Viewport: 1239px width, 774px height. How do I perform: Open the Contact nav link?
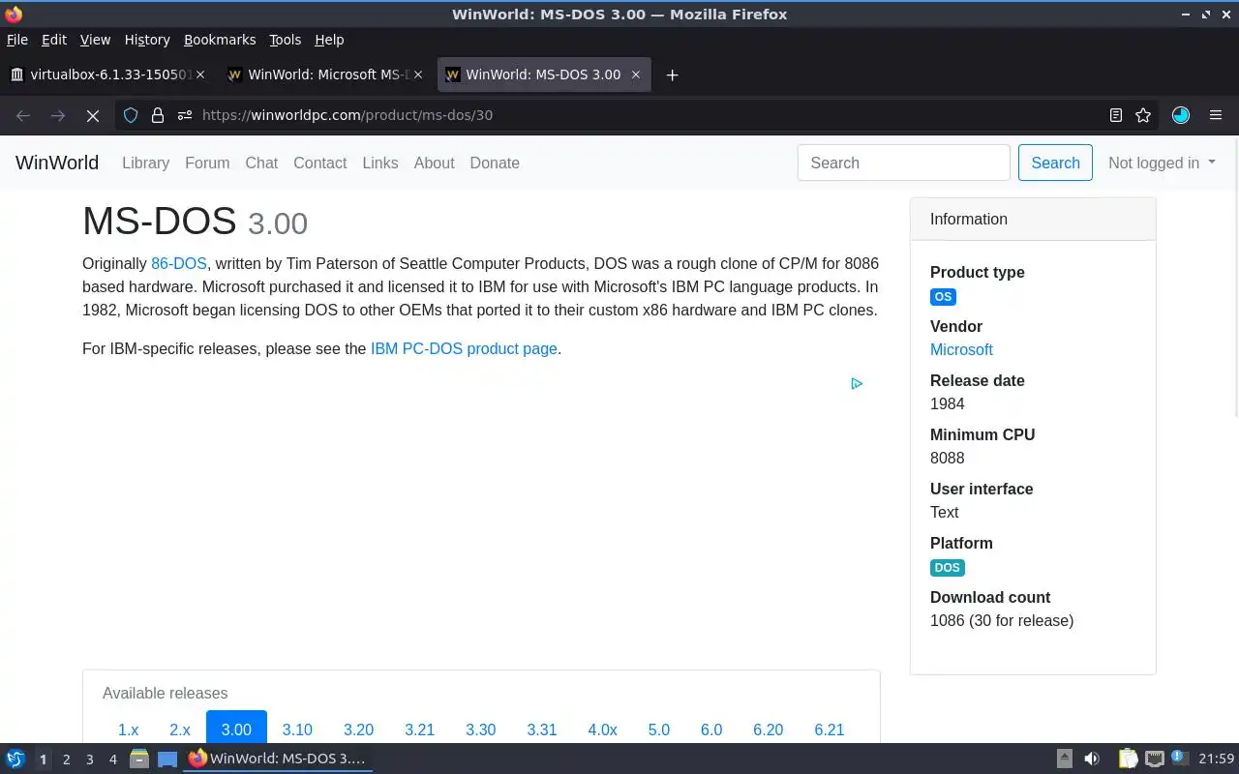pos(319,163)
